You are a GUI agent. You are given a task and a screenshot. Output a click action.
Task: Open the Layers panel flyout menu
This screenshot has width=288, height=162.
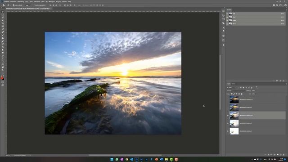click(286, 84)
